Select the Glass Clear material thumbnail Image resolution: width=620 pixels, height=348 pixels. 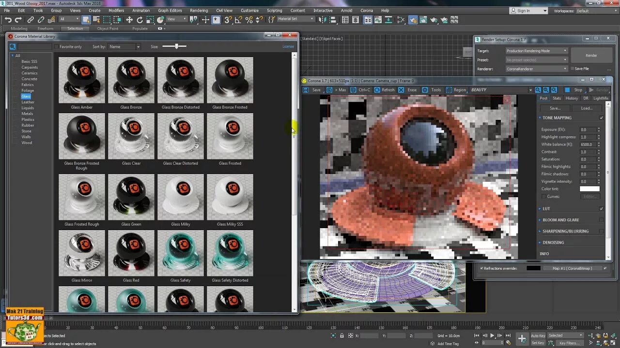[x=131, y=136]
